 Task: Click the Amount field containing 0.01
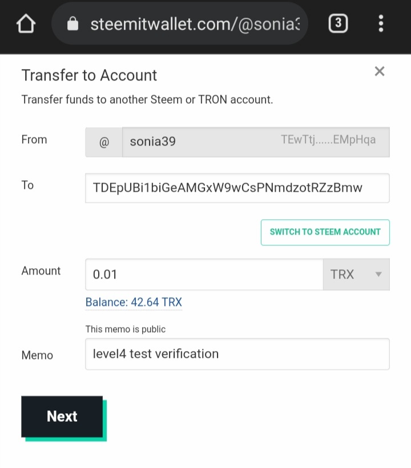click(x=204, y=275)
